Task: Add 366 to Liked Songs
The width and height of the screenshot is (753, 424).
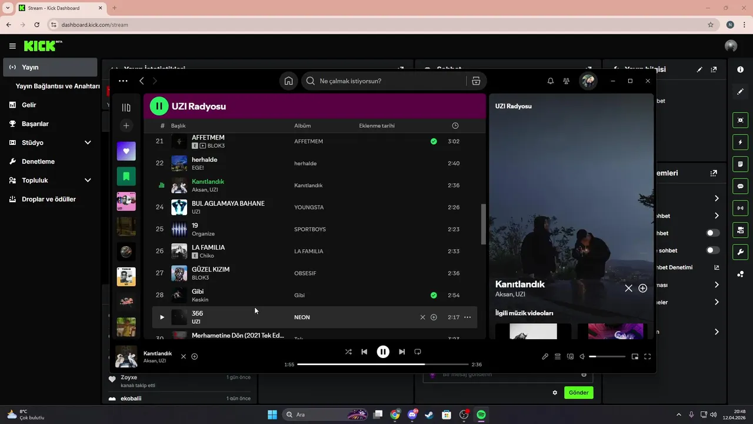Action: (434, 317)
